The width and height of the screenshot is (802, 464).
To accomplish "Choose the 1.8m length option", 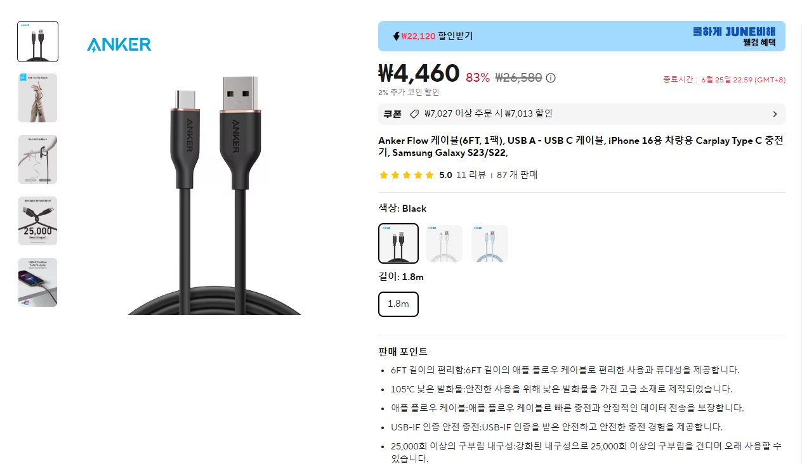I will pyautogui.click(x=398, y=304).
